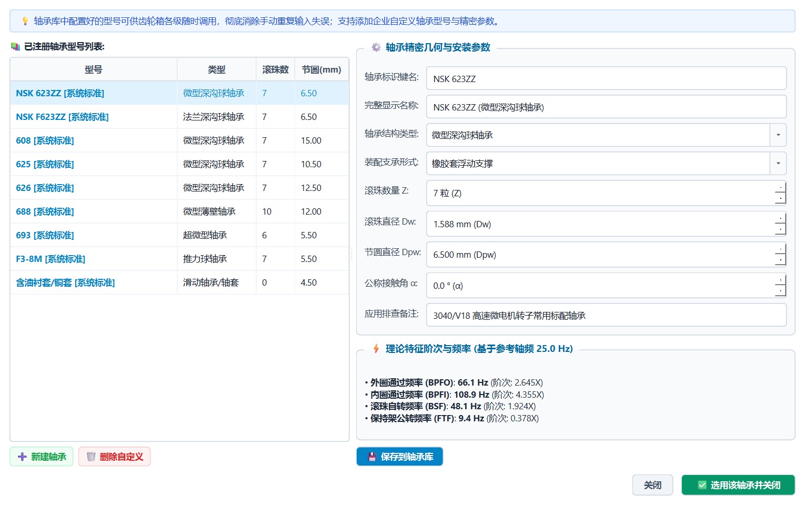
Task: Sort by the 滚珠数 column header
Action: point(275,69)
